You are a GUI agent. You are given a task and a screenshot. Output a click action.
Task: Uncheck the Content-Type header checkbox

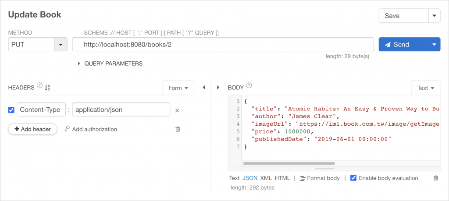(x=11, y=110)
